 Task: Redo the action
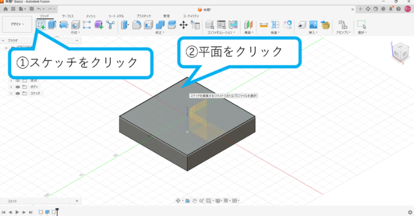coord(50,9)
